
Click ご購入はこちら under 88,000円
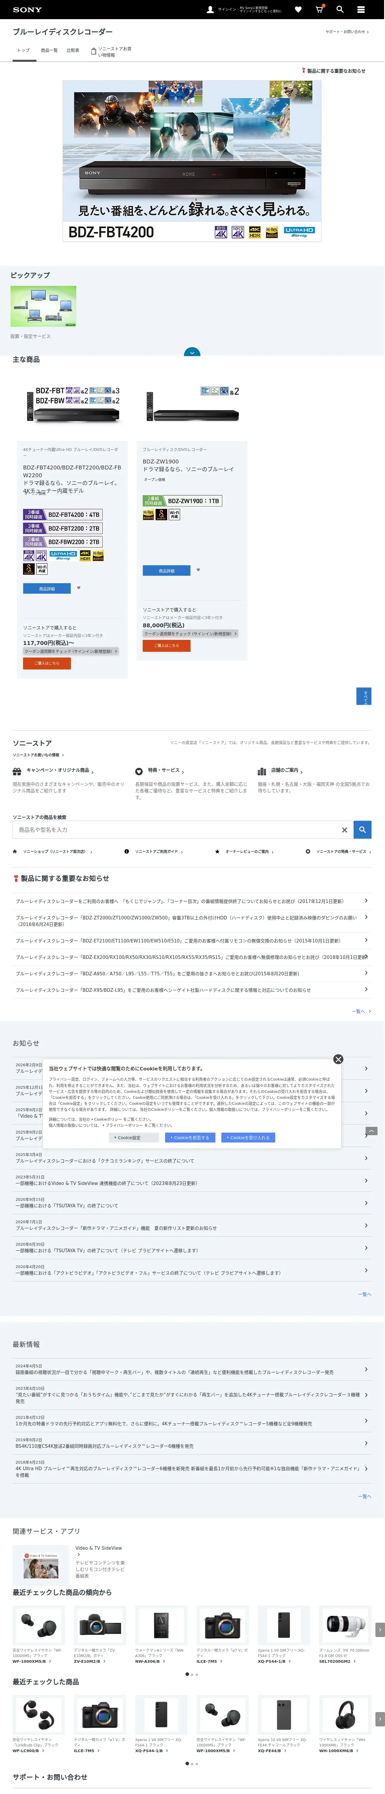pos(166,646)
